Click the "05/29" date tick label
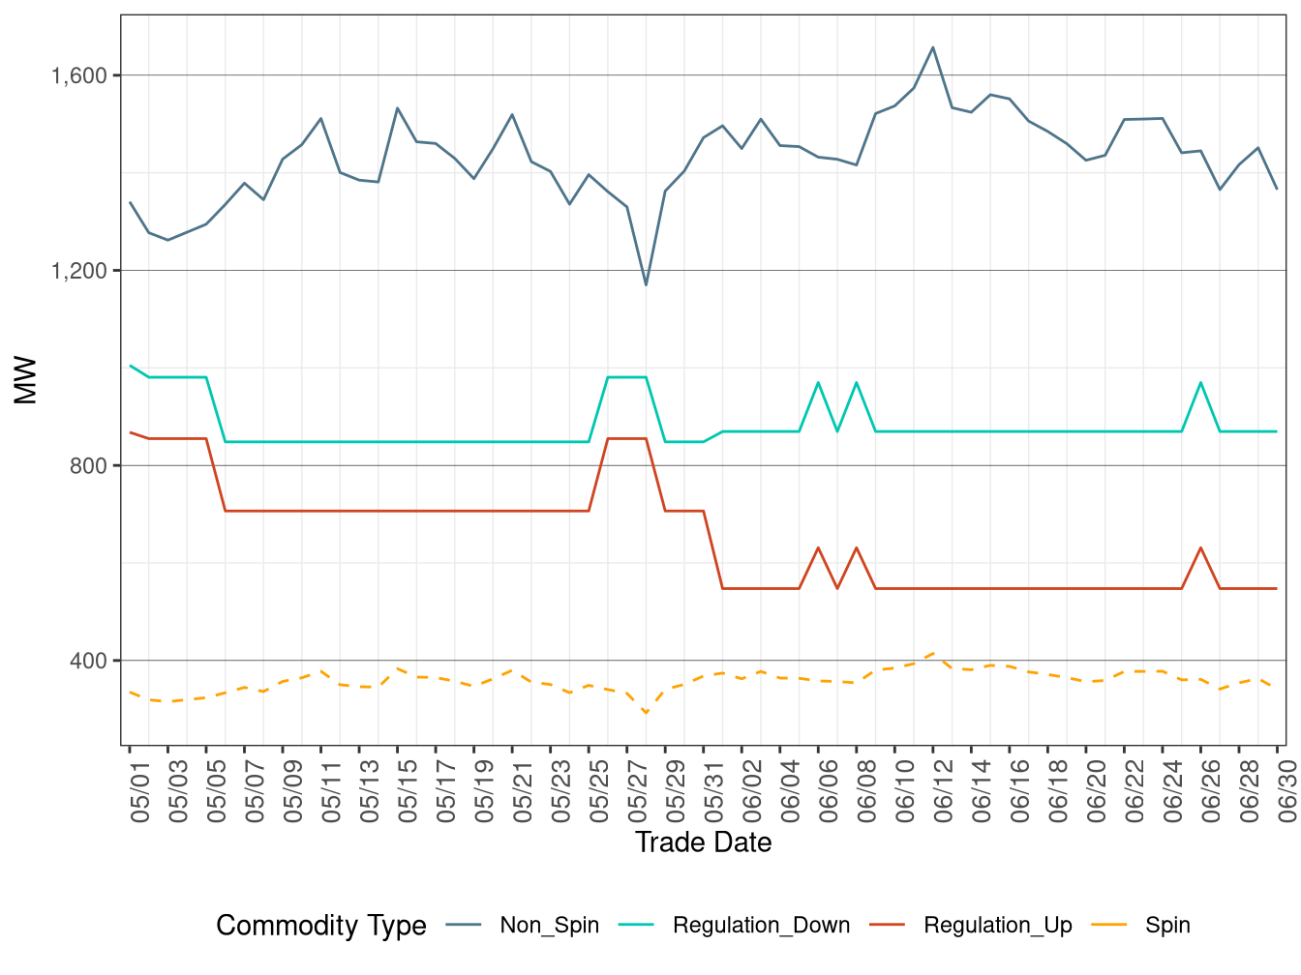This screenshot has width=1301, height=975. pos(677,792)
